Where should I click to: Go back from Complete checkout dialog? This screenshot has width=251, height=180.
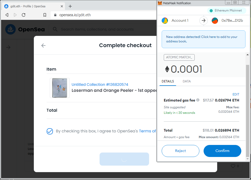point(43,46)
